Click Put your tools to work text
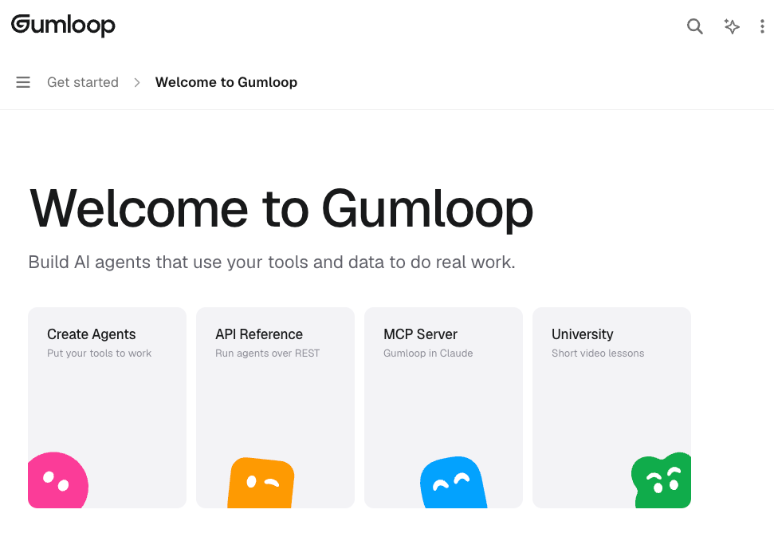The height and width of the screenshot is (541, 774). point(99,353)
